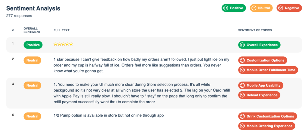Click the sad face icon on Reload Experience
The image size is (308, 131).
[242, 95]
